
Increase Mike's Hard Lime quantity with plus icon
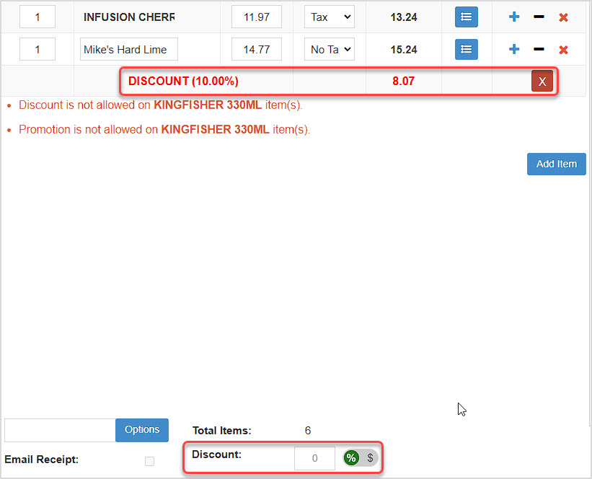(513, 49)
